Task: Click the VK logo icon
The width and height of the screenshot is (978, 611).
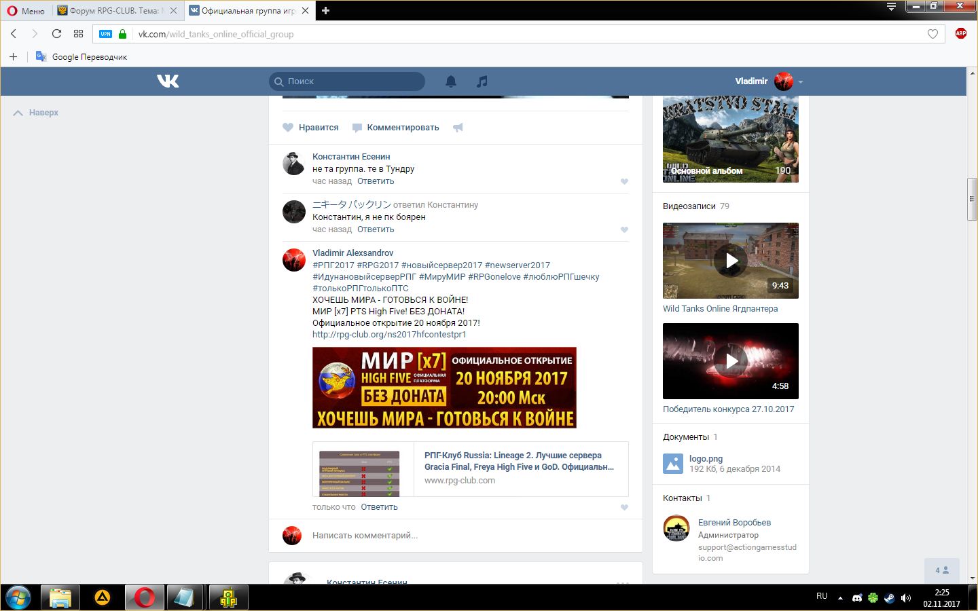Action: pyautogui.click(x=168, y=81)
